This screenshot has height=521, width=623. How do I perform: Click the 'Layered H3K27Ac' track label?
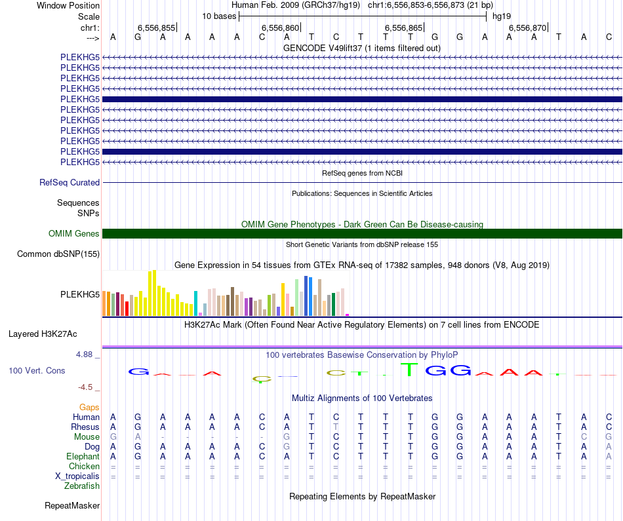tap(43, 334)
